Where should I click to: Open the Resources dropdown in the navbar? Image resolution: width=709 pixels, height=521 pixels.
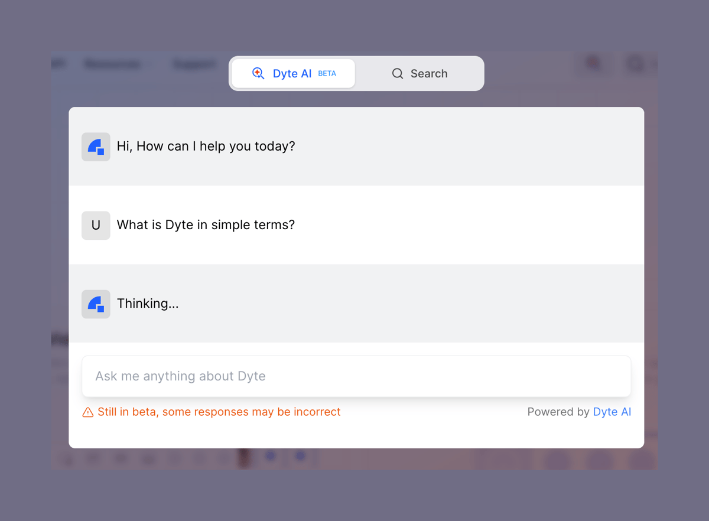tap(117, 64)
